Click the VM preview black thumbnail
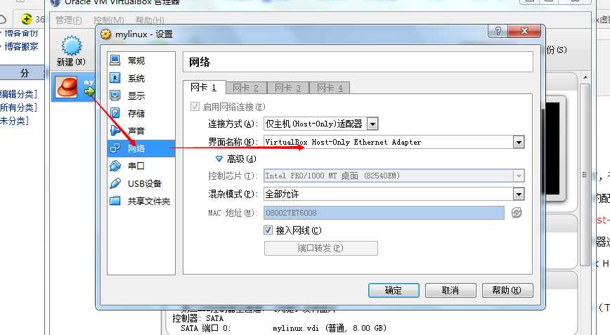Viewport: 610px width, 335px height. click(x=552, y=148)
